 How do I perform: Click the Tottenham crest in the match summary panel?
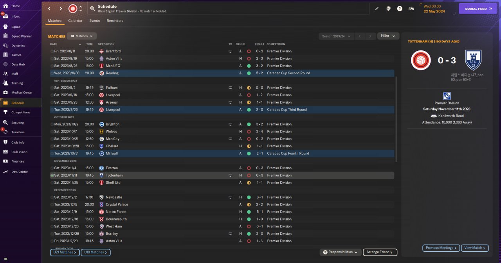[x=473, y=60]
